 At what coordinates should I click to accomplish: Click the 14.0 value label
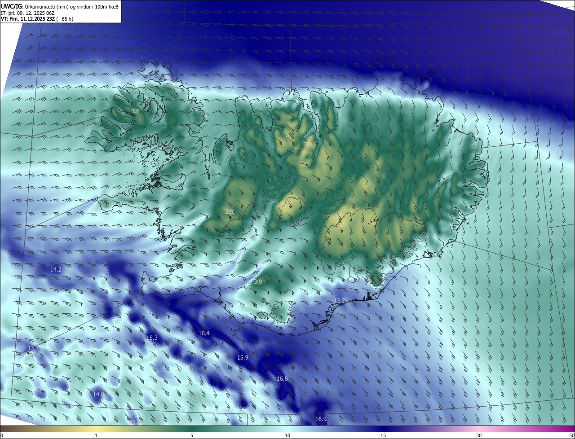click(99, 394)
